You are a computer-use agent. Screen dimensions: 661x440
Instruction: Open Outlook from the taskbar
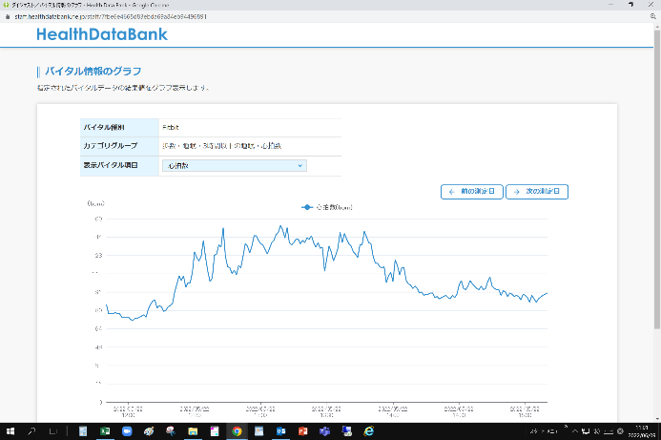coord(280,431)
